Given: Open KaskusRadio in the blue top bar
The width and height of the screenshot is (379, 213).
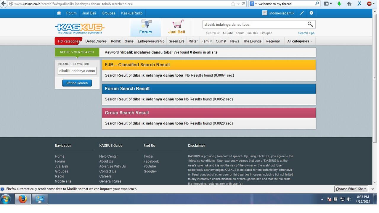Looking at the screenshot, I should [x=132, y=13].
